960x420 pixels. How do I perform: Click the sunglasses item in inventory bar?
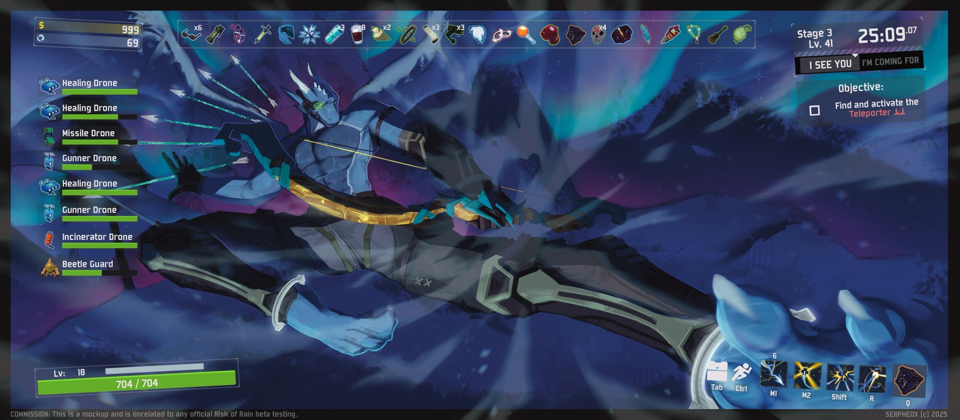point(191,35)
